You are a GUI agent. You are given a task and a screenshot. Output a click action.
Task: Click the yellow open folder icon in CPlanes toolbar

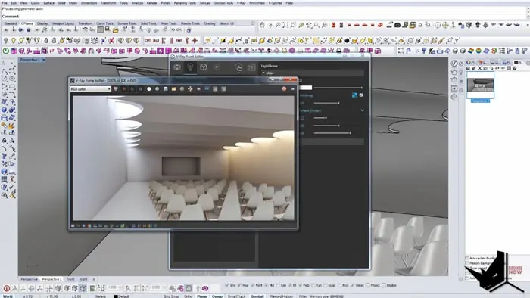click(x=116, y=30)
